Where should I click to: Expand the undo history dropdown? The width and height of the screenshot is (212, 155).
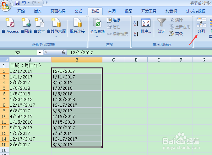coord(29,3)
